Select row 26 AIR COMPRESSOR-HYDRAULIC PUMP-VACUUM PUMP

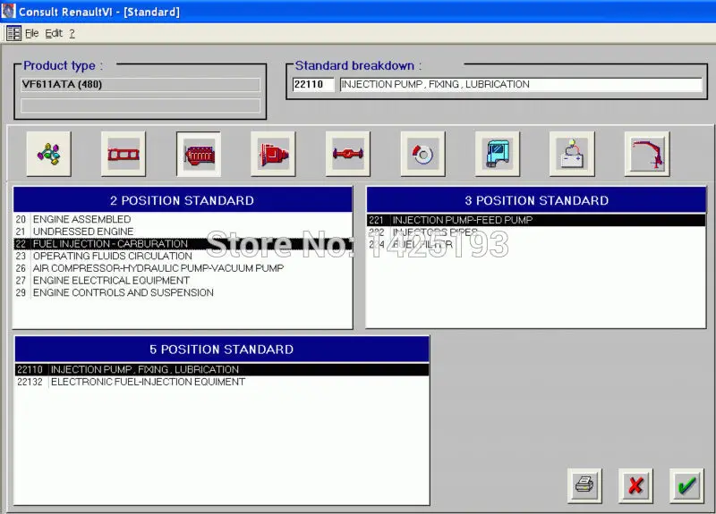pos(183,268)
